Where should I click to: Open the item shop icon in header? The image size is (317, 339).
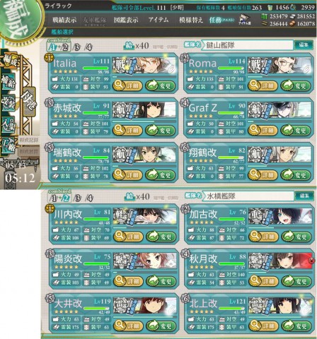point(245,19)
